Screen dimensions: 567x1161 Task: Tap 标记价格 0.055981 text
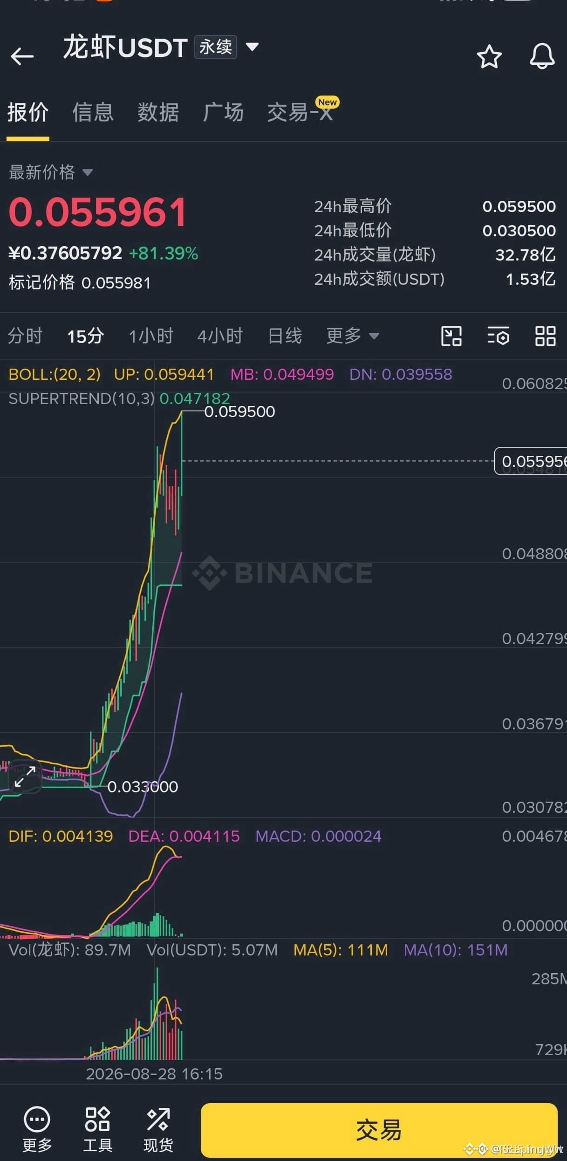80,282
